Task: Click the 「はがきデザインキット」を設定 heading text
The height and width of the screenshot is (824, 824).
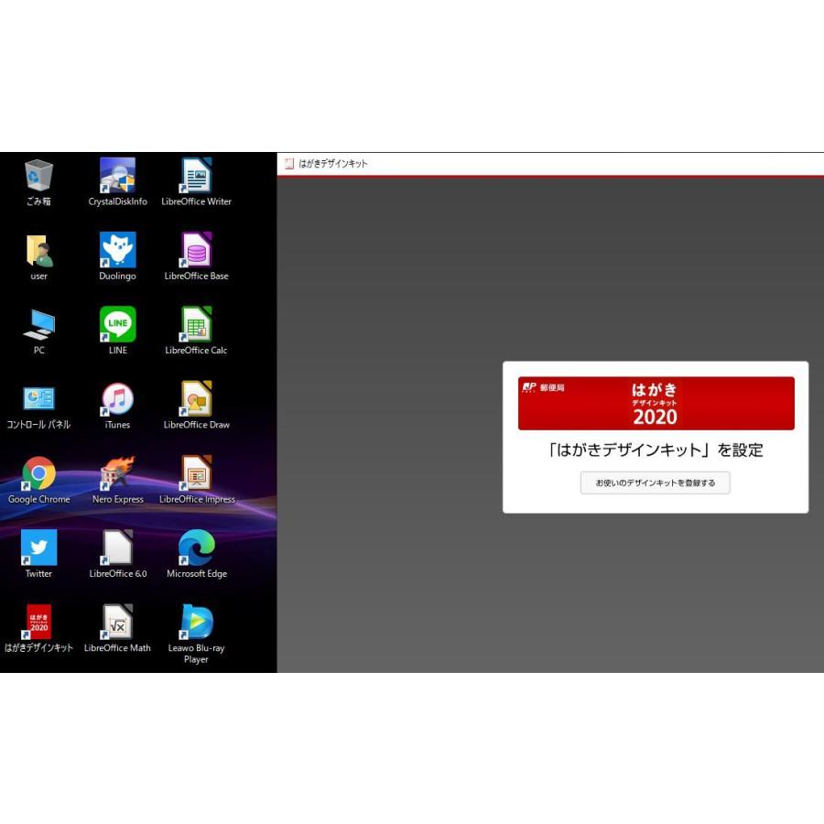Action: coord(656,450)
